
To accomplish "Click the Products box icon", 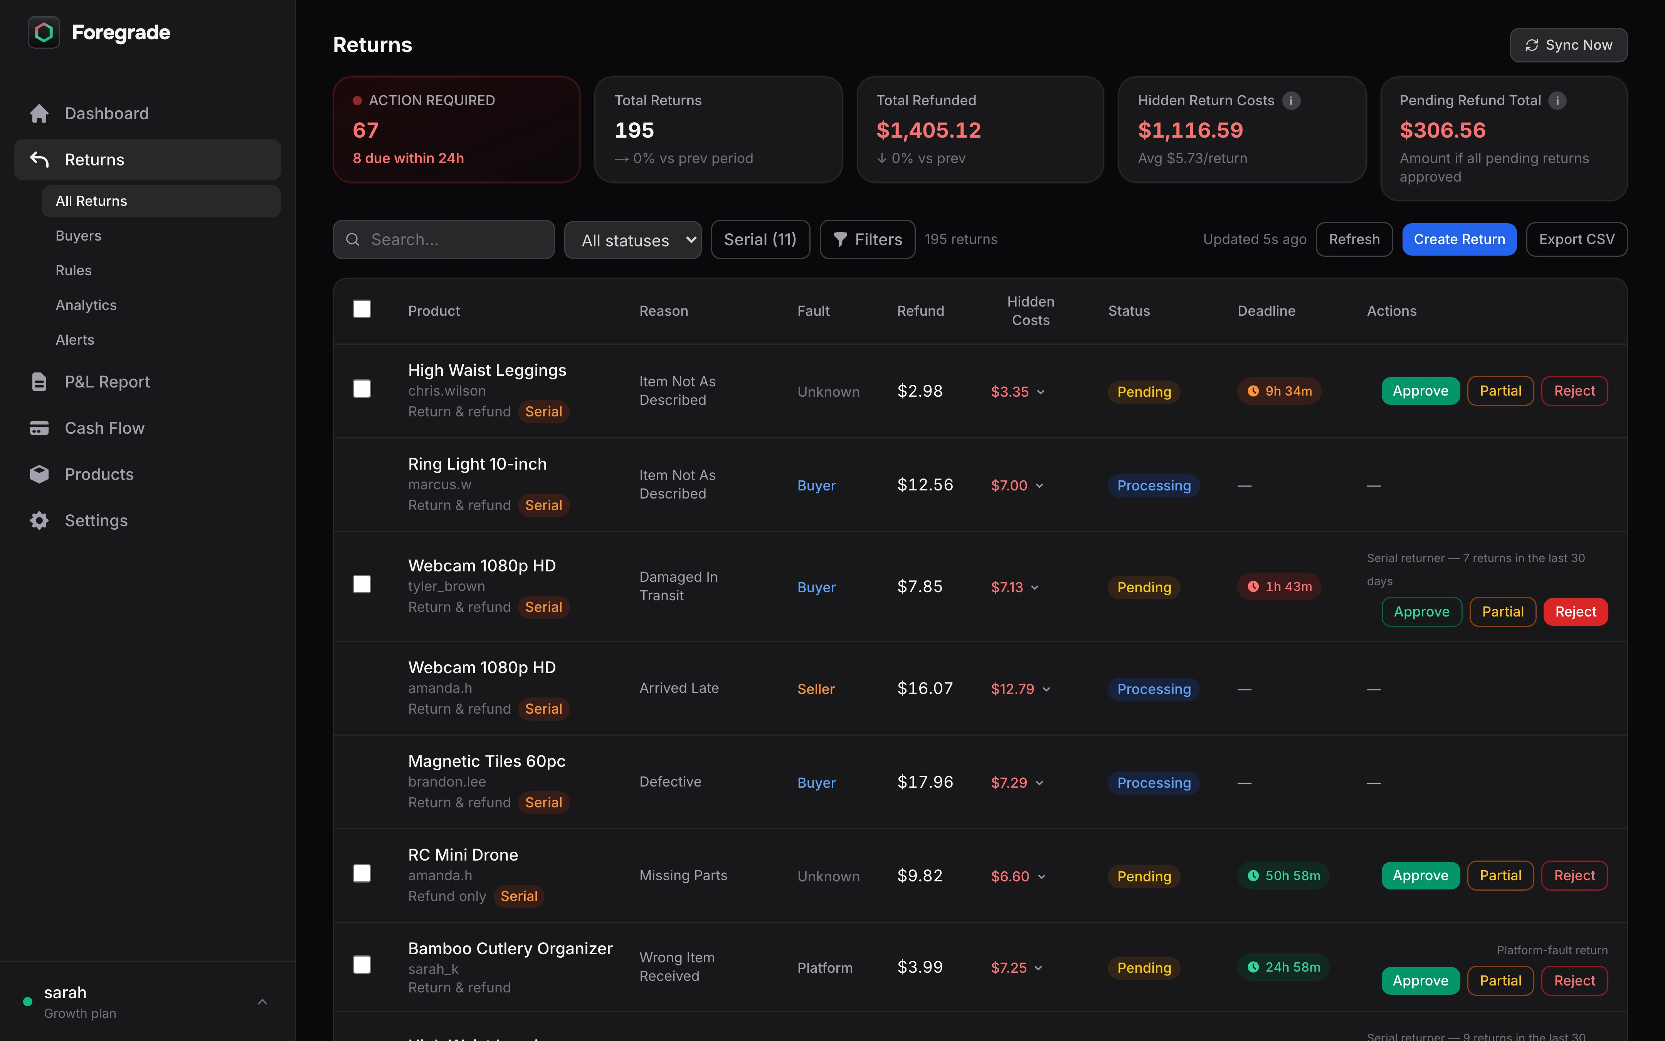I will (x=39, y=474).
